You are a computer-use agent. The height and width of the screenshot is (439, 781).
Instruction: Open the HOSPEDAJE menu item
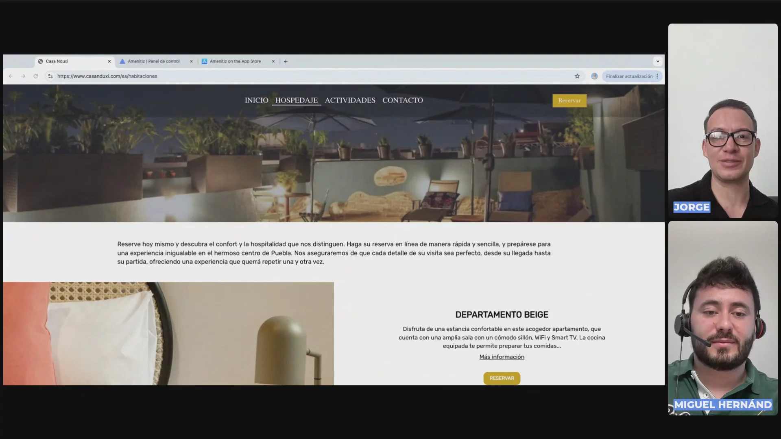click(296, 100)
